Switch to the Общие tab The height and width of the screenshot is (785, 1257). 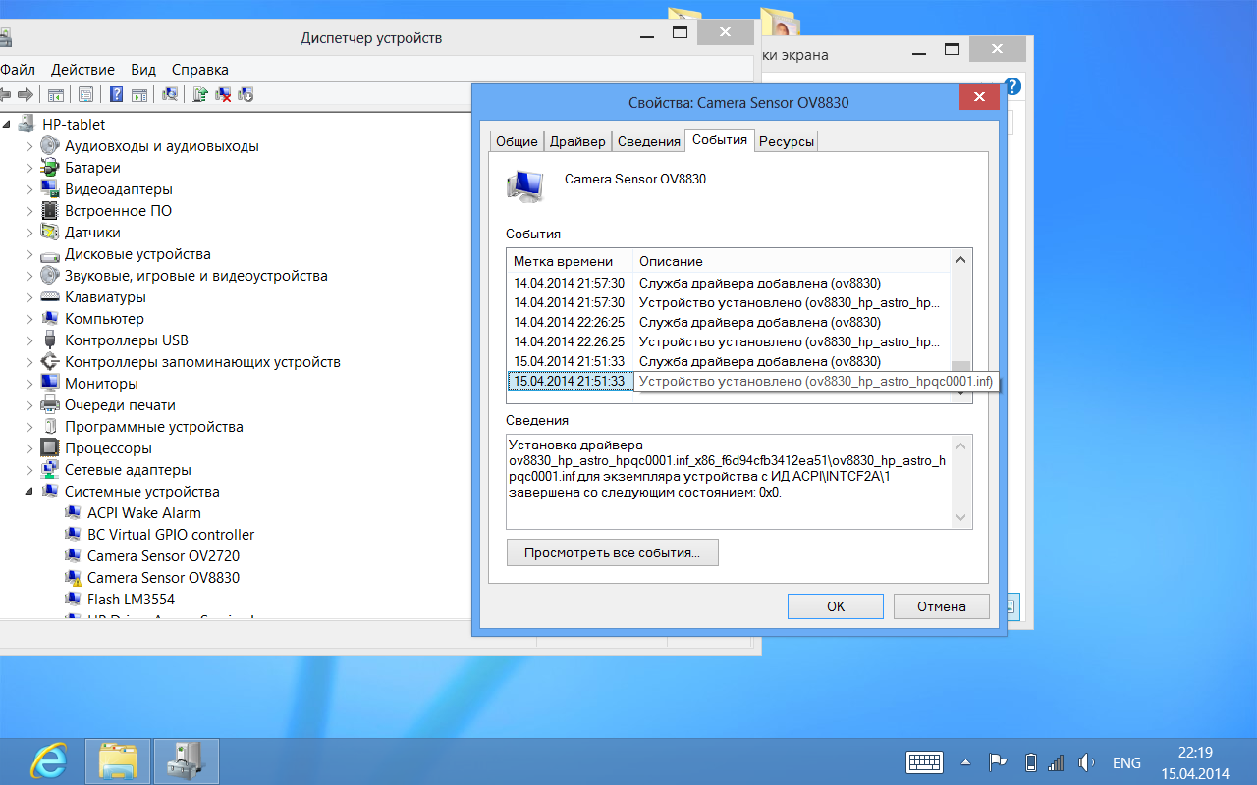point(517,141)
